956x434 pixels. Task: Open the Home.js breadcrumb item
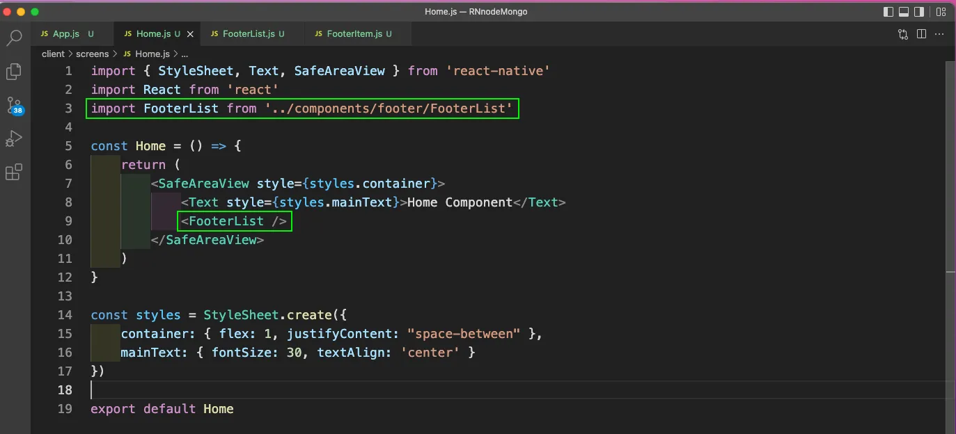(x=146, y=54)
